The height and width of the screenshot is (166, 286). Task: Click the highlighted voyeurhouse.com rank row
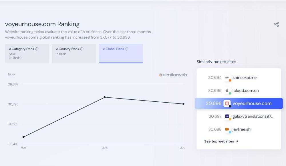click(x=239, y=103)
